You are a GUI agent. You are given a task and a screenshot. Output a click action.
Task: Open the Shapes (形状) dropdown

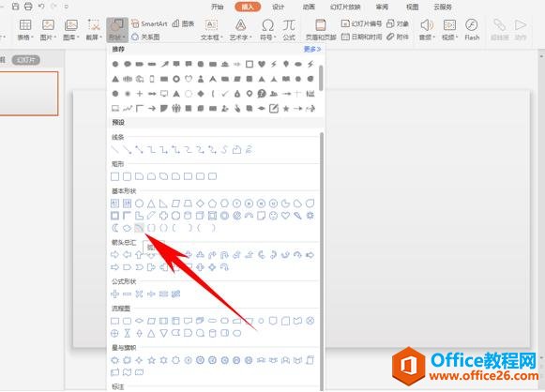click(x=116, y=29)
